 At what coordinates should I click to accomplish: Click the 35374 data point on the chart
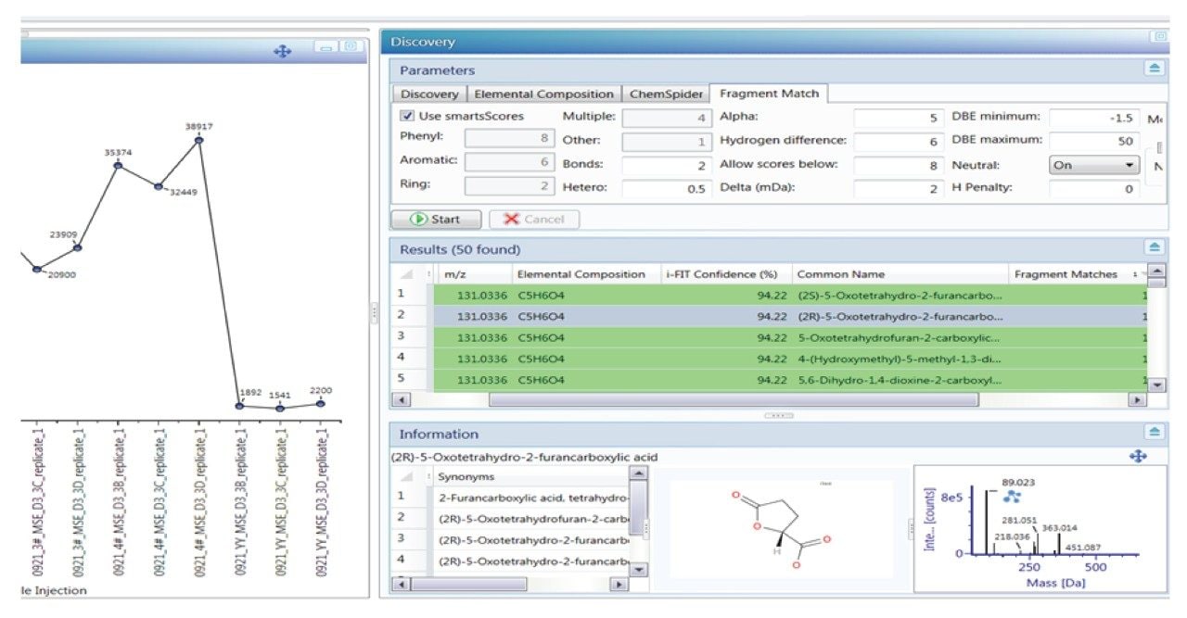pos(118,165)
